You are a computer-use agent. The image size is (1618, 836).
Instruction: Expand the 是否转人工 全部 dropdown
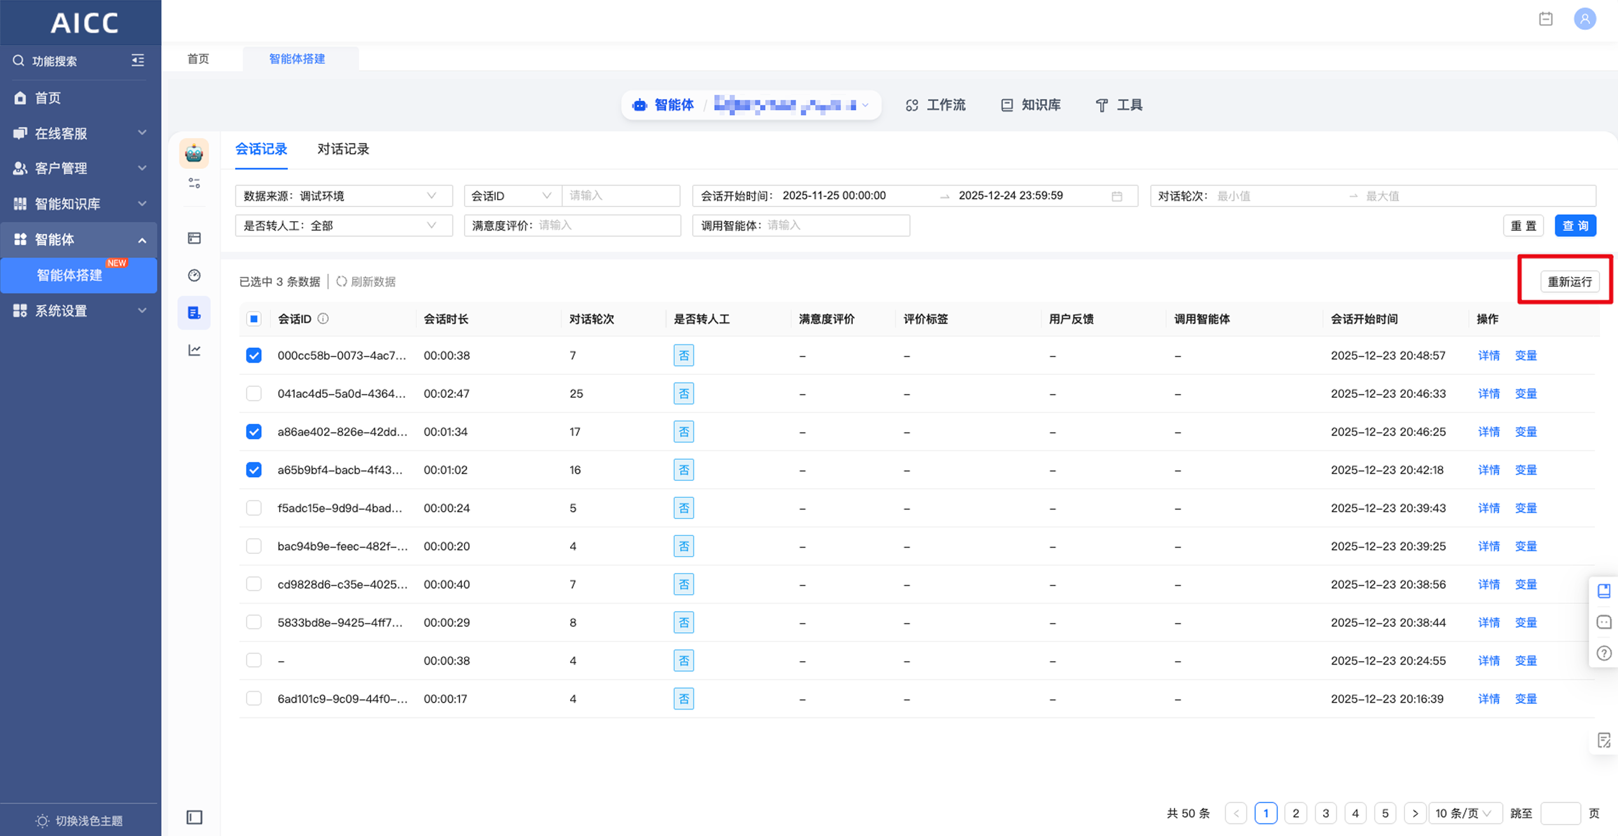343,226
